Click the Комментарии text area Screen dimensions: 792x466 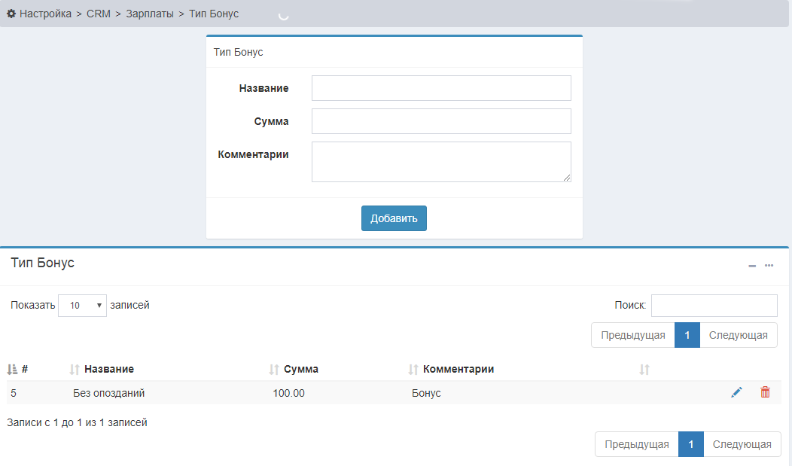click(441, 161)
